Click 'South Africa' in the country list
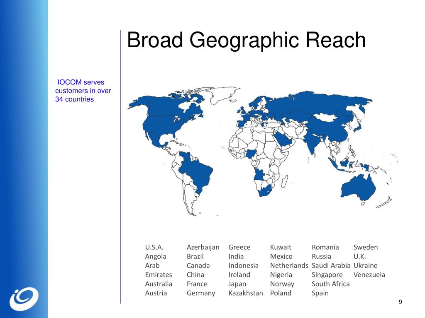This screenshot has height=318, width=425. 331,284
